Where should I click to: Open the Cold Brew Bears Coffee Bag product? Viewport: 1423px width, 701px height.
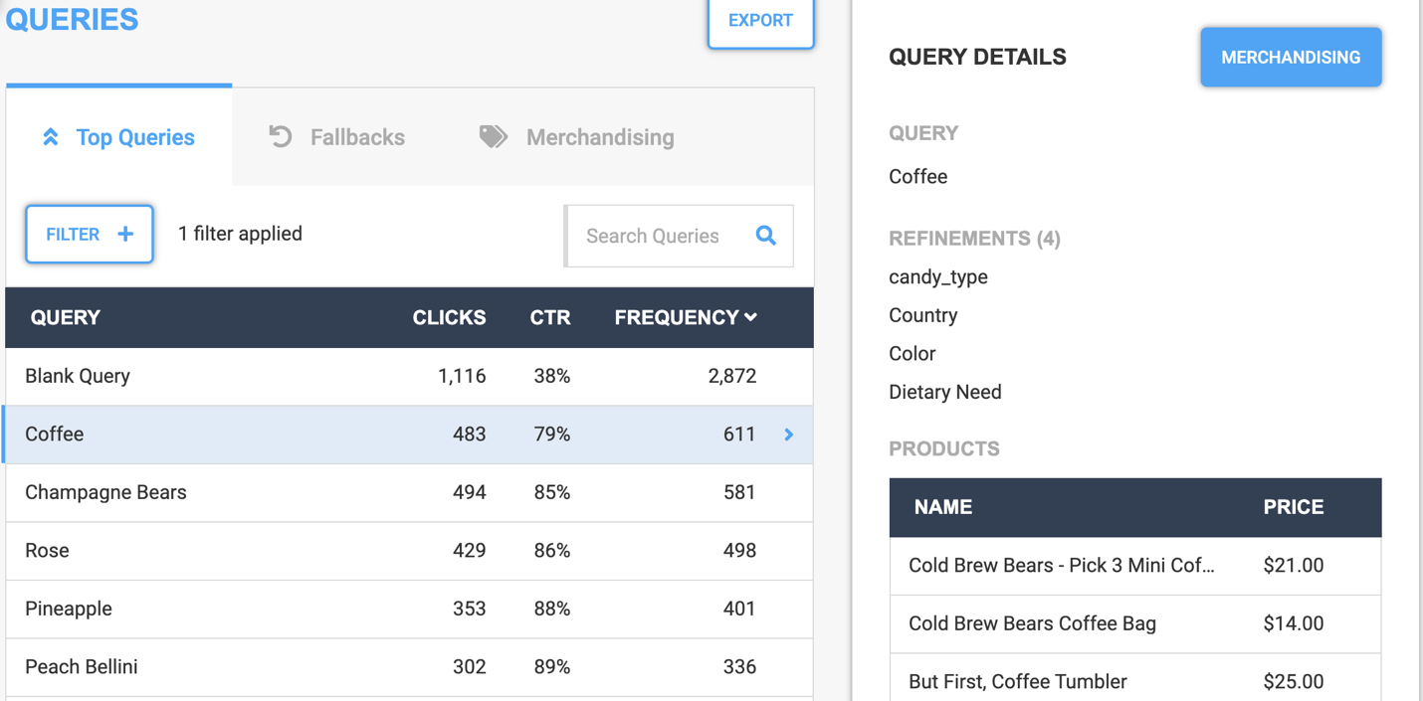point(1135,623)
